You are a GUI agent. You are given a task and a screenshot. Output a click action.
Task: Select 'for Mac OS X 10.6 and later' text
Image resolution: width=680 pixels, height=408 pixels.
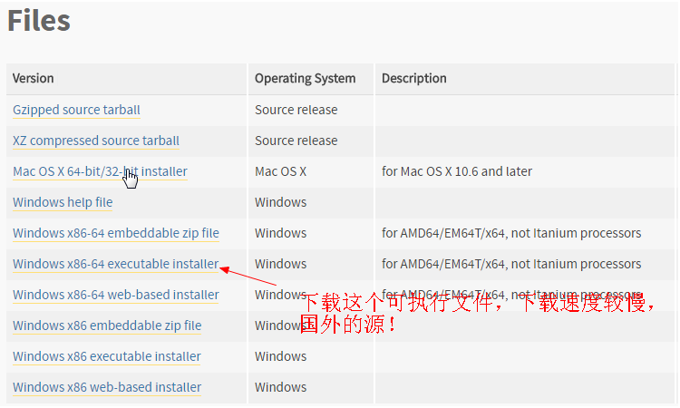pyautogui.click(x=457, y=171)
